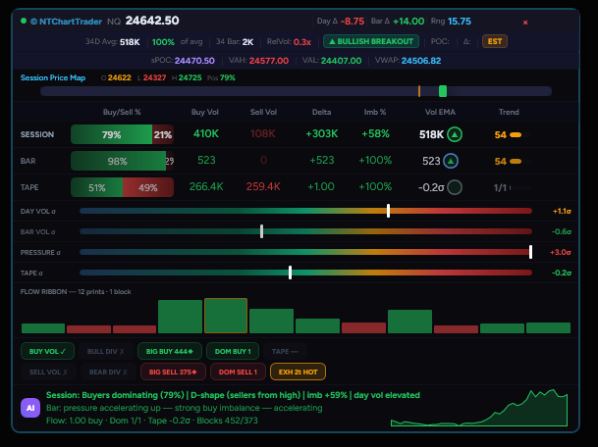Click the AI area sparkline chart

pos(479,408)
